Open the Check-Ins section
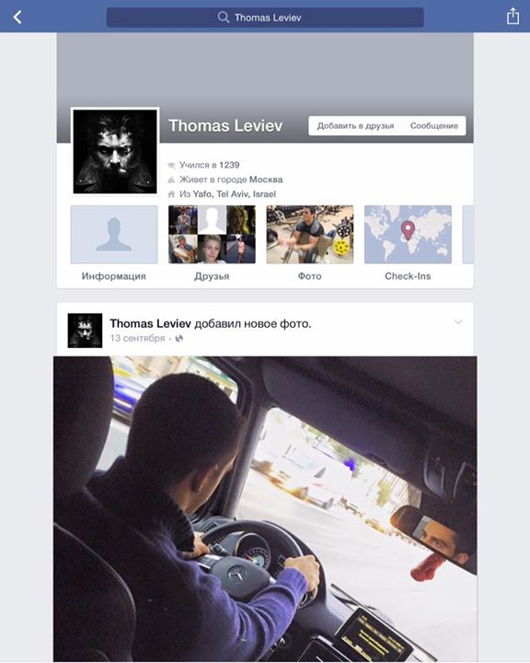Screen dimensions: 530x663 point(408,243)
